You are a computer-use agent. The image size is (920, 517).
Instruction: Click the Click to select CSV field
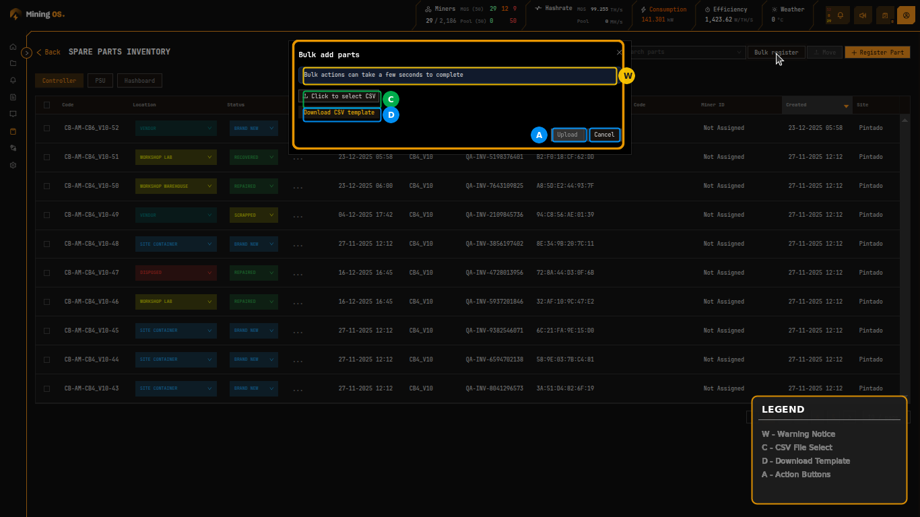click(x=341, y=96)
